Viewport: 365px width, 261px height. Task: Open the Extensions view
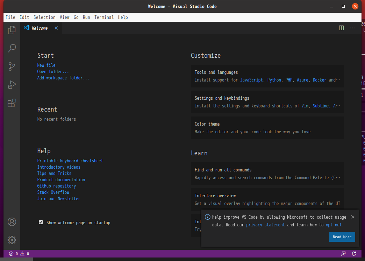click(12, 103)
